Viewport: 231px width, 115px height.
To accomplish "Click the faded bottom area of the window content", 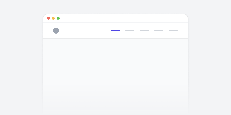I will point(115,106).
